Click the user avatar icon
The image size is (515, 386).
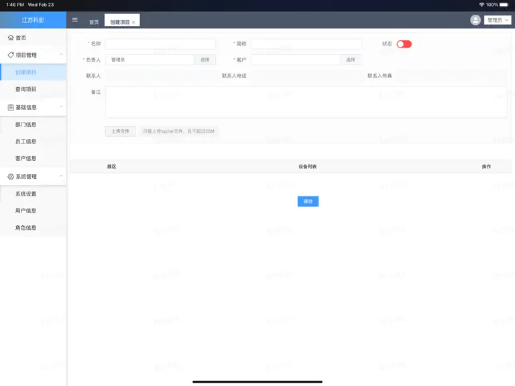[x=475, y=20]
